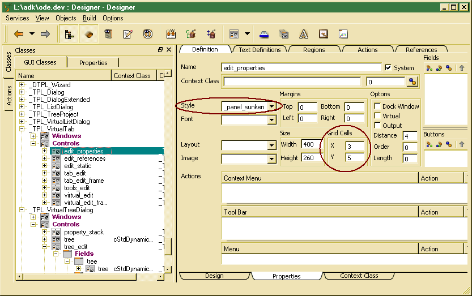Collapse the _TPL_VirtualTab tree node
This screenshot has height=296, width=472.
tap(22, 129)
